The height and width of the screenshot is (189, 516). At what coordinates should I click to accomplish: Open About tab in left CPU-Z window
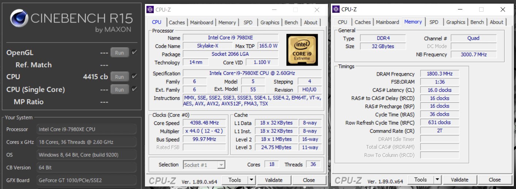coord(311,23)
